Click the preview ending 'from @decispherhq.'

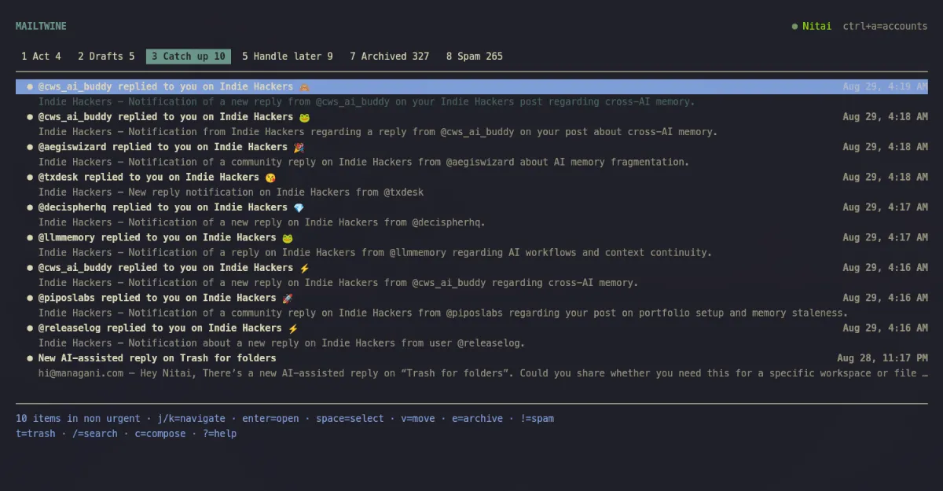click(x=262, y=222)
